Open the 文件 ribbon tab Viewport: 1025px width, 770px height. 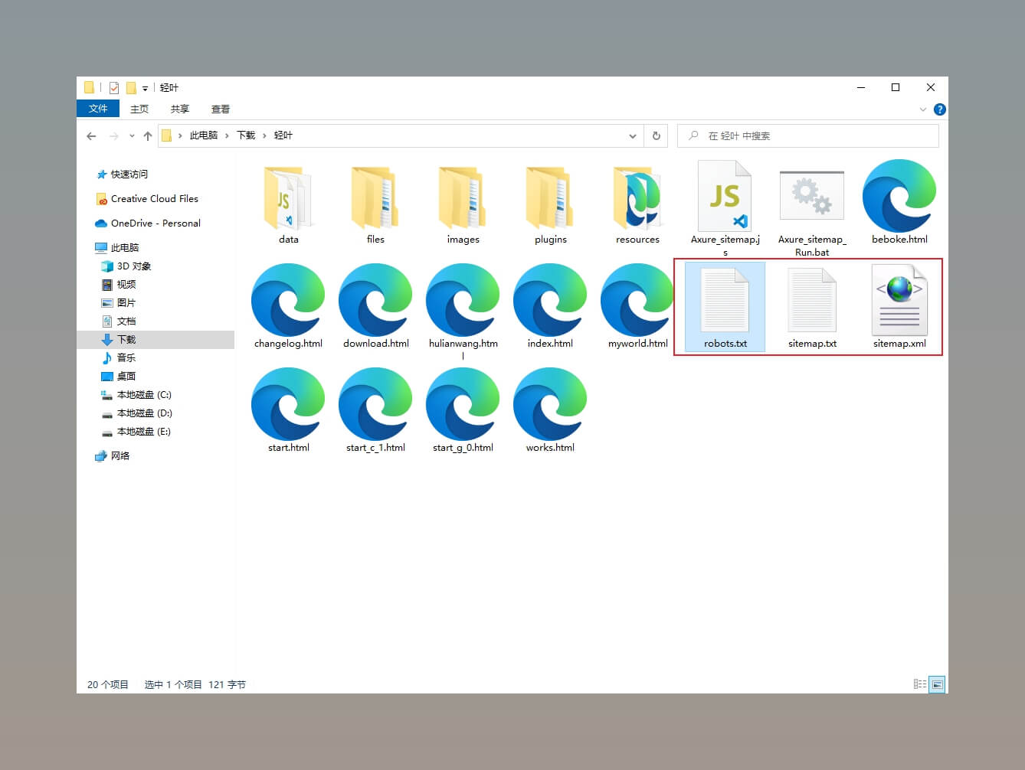point(98,109)
